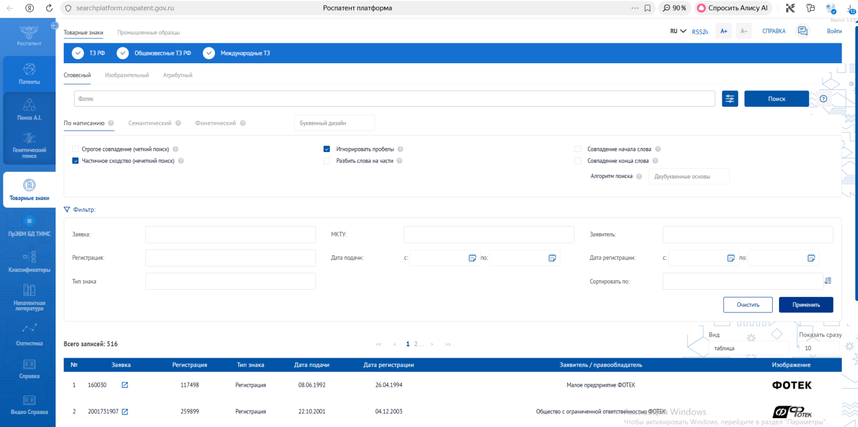Image resolution: width=858 pixels, height=427 pixels.
Task: Open calendar for Дата регистрации end date
Action: point(811,258)
